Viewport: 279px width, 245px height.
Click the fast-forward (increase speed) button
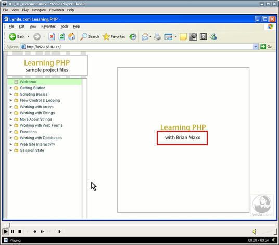tap(42, 231)
